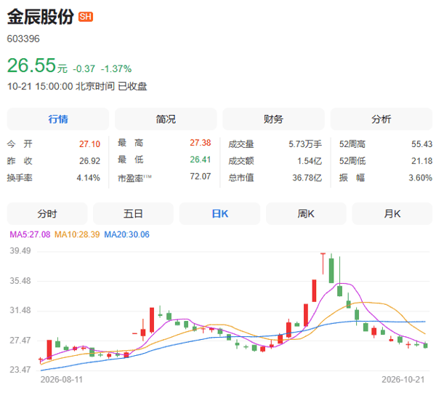The width and height of the screenshot is (436, 393).
Task: Click the timestamp 10-21 15:00:00 北京时间 已收盘
Action: pos(77,87)
